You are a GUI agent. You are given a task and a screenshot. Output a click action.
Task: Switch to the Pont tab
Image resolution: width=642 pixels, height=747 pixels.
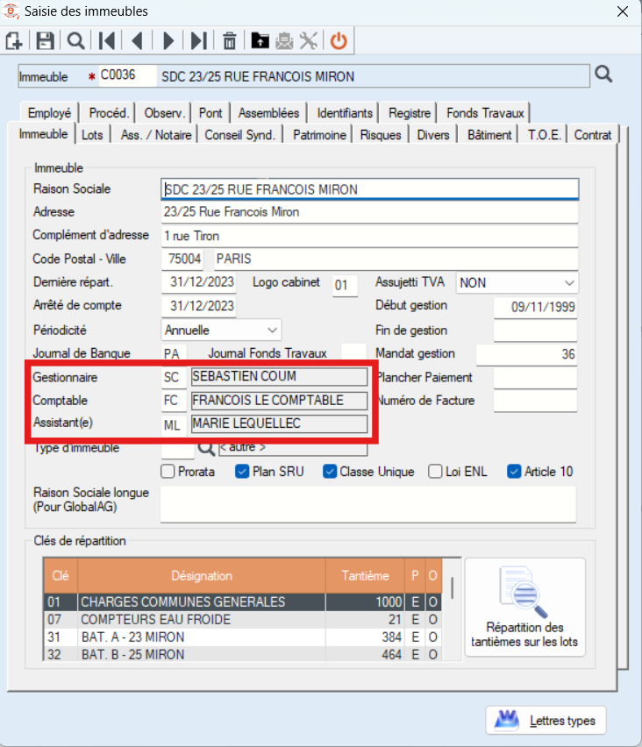pyautogui.click(x=210, y=113)
